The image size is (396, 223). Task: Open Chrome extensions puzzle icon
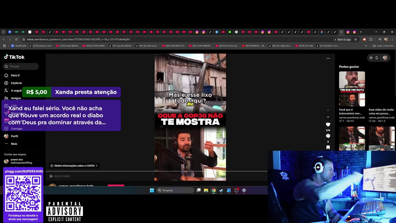click(x=371, y=39)
